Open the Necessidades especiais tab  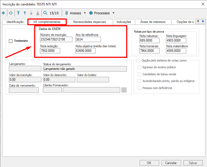pos(89,22)
